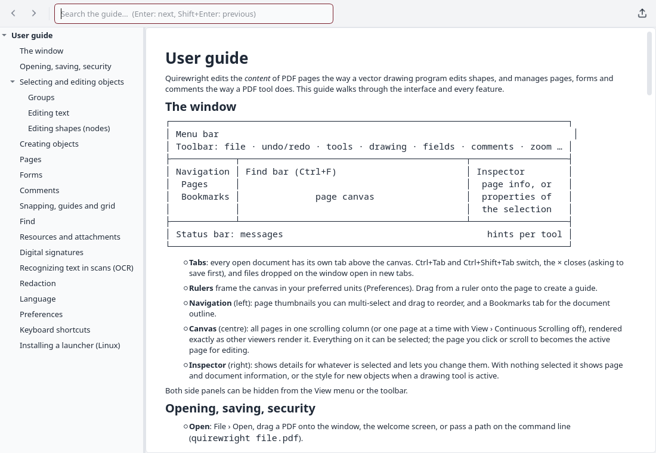Screen dimensions: 656x453
Task: Go forward with the right arrow
Action: tap(34, 13)
